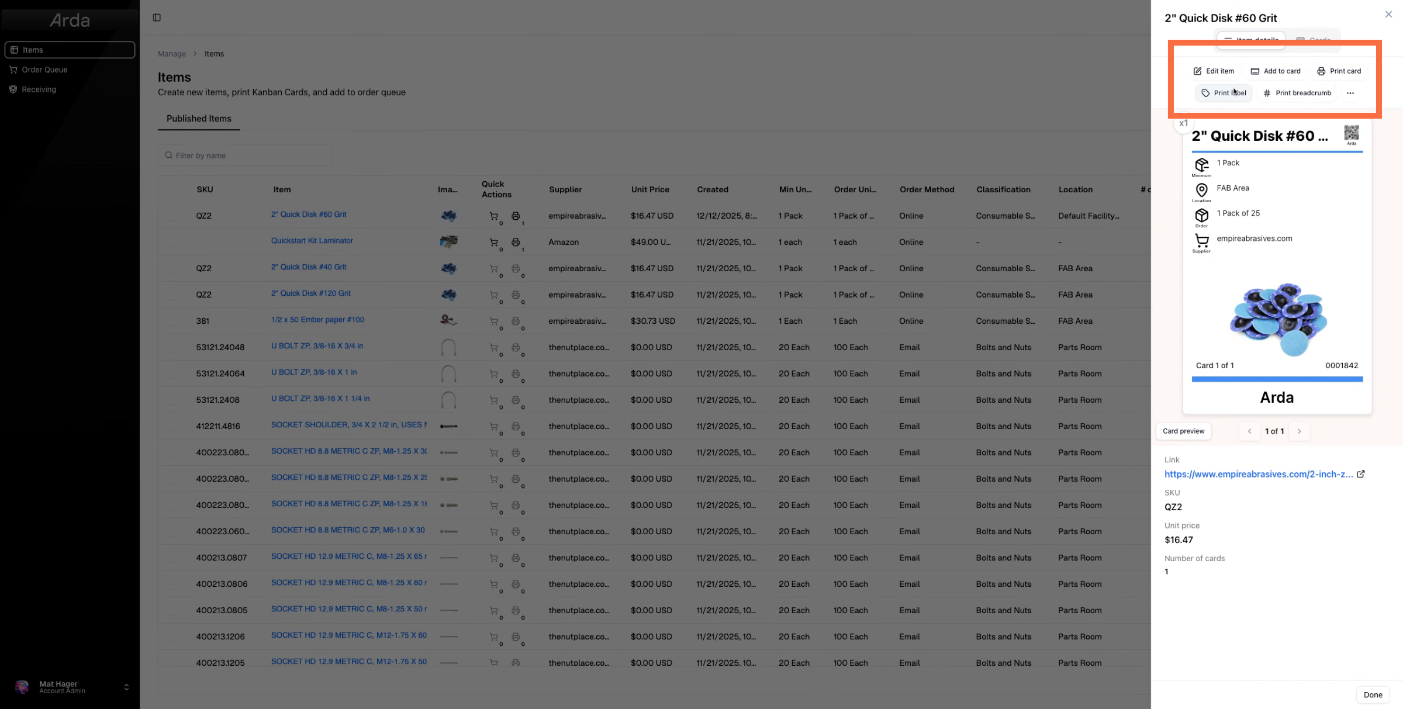Click the Manage breadcrumb
This screenshot has height=709, width=1403.
[x=172, y=54]
